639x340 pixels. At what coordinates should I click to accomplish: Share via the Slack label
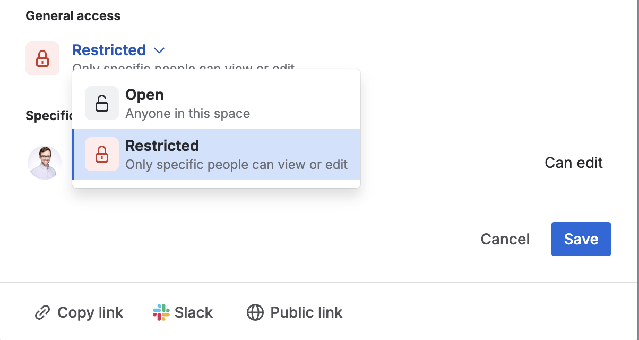(x=194, y=312)
